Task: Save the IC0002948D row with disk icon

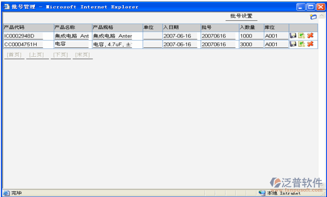Action: click(x=293, y=36)
